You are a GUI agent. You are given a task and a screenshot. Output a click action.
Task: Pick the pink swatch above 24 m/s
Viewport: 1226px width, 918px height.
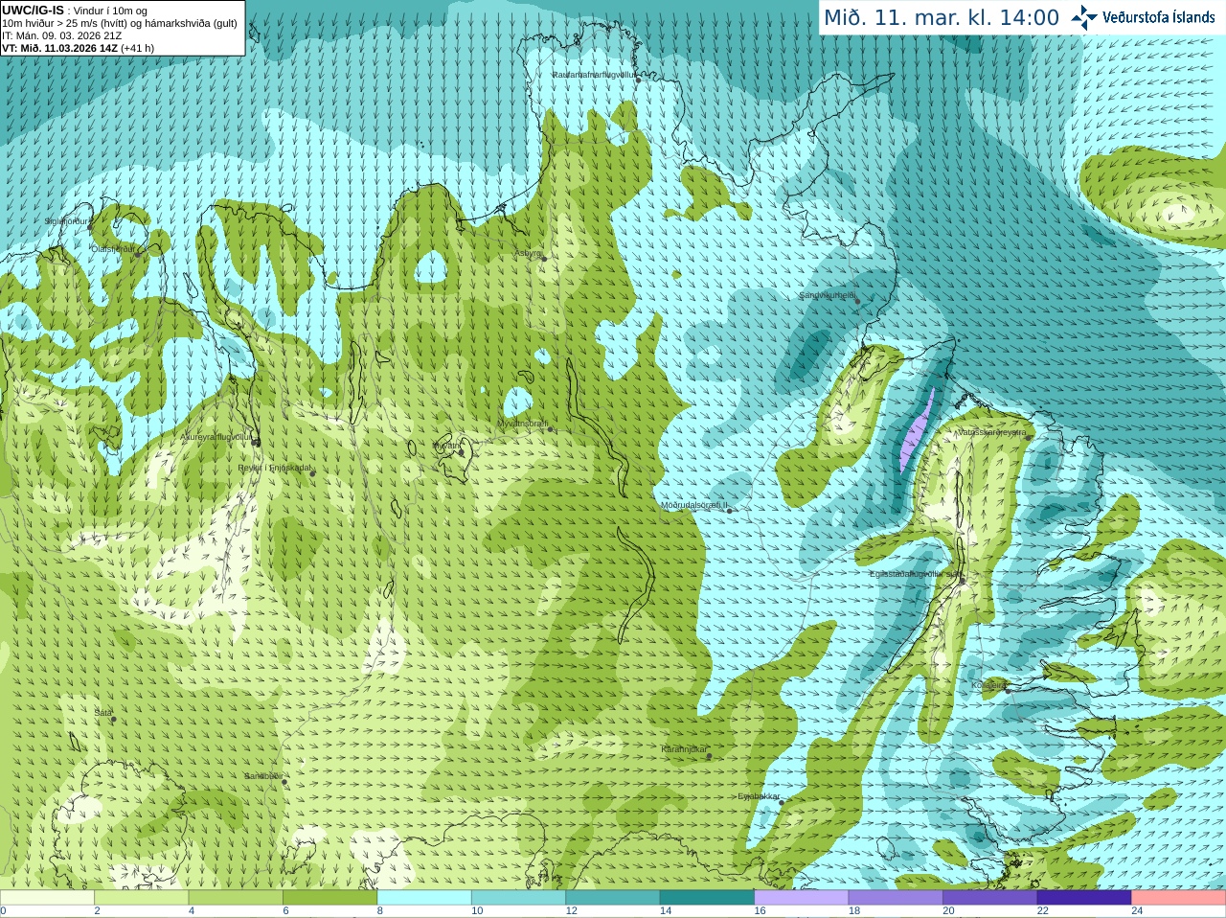tap(1178, 898)
